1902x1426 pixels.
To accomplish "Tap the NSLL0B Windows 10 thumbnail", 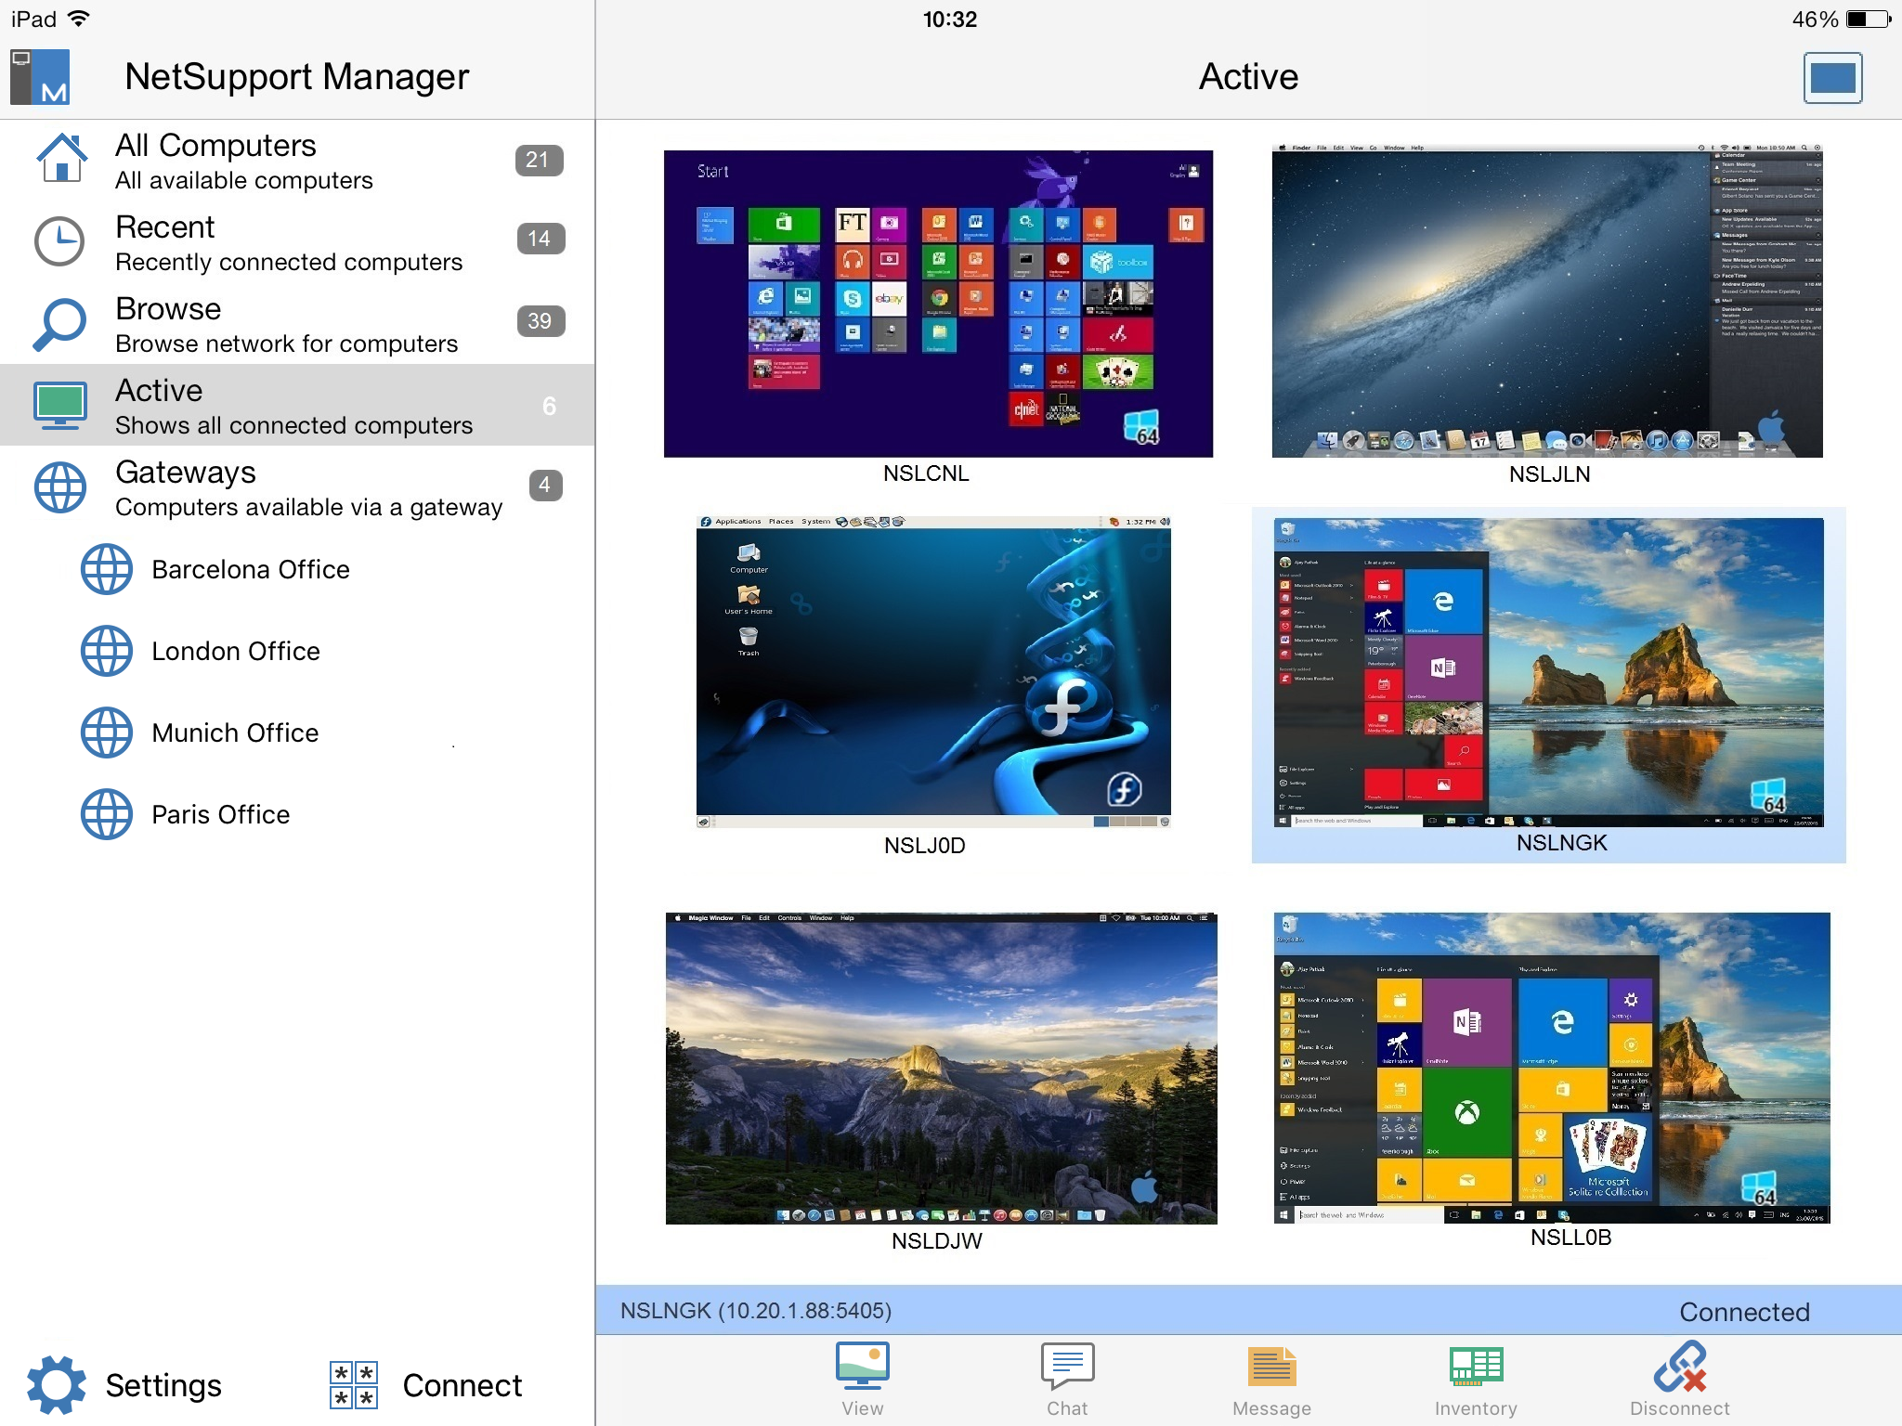I will 1551,1068.
